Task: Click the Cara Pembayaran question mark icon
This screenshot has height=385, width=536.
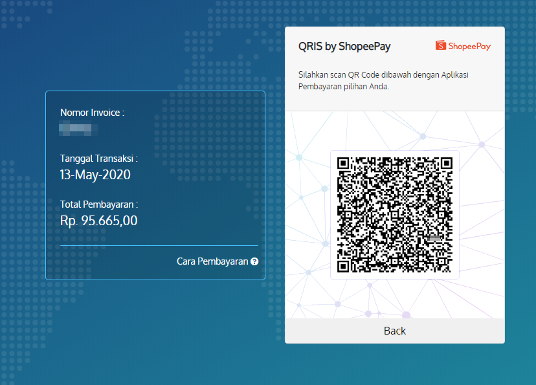Action: pos(254,261)
